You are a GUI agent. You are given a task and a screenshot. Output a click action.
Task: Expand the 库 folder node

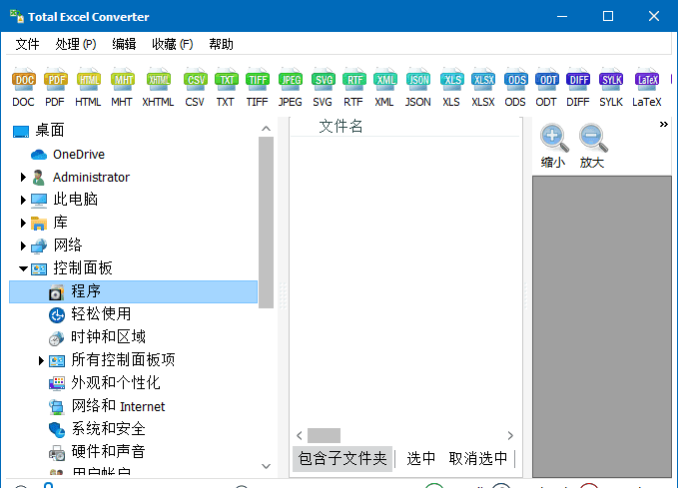point(23,223)
